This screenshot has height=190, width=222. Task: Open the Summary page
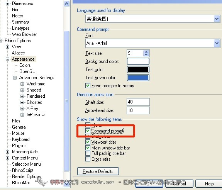[x=20, y=22]
